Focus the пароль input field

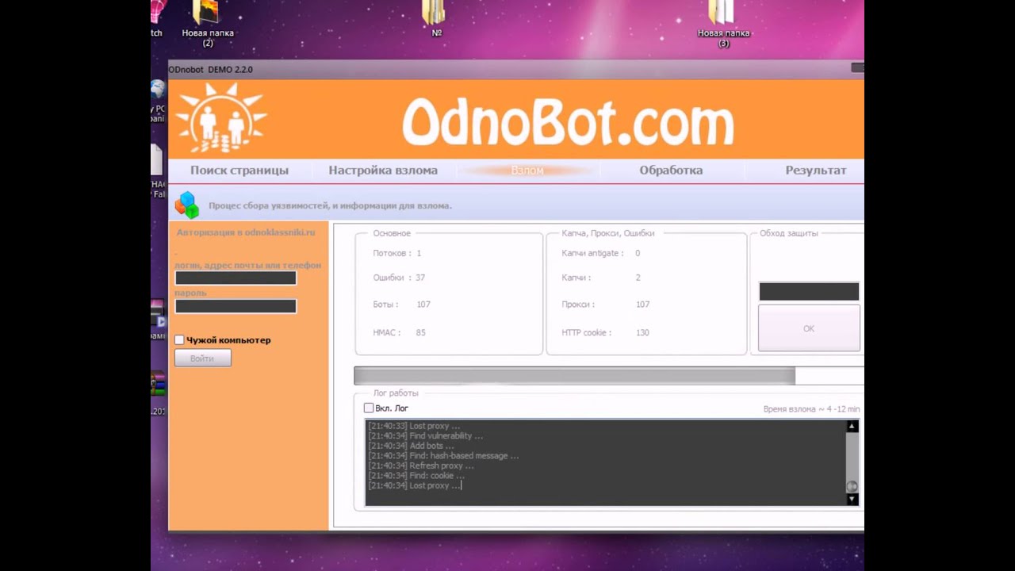(236, 306)
